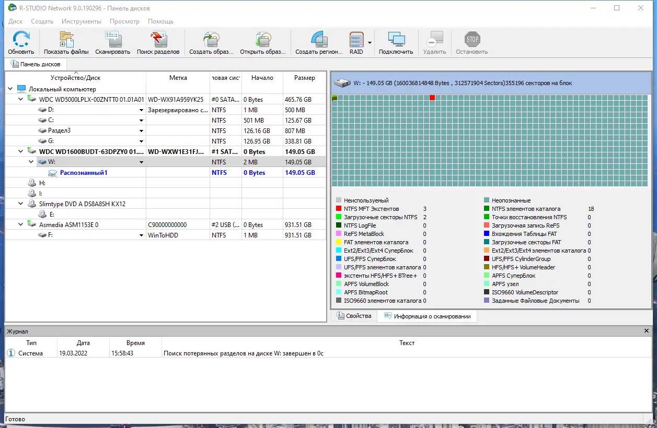Open the Создать menu

(42, 21)
